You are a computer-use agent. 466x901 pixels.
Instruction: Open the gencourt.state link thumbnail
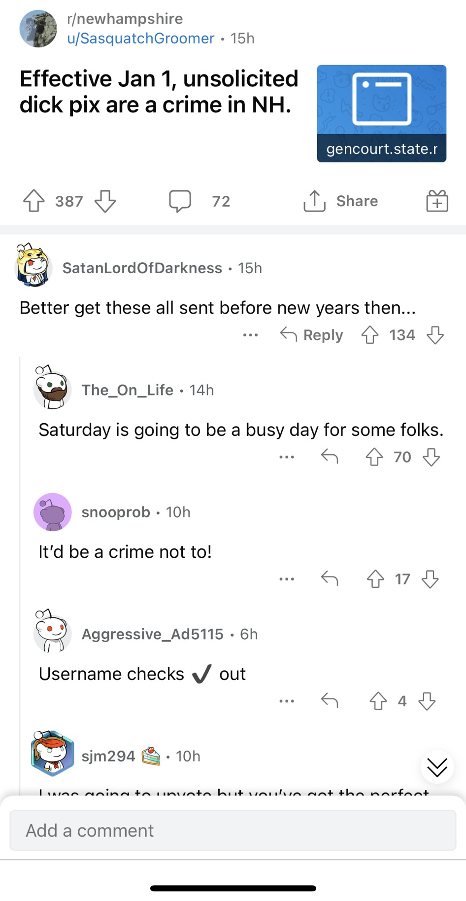point(381,113)
